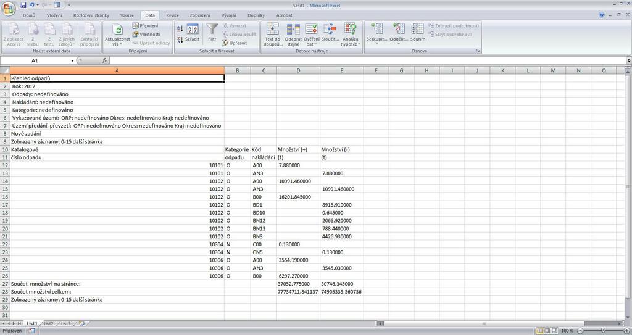Click Zobrazit podrobnosti
Viewport: 632px width, 335px height.
(454, 26)
